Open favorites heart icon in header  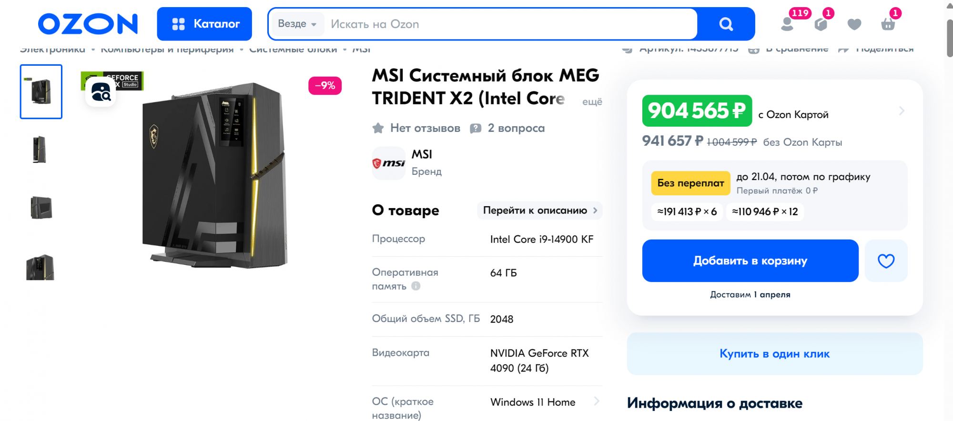click(854, 24)
